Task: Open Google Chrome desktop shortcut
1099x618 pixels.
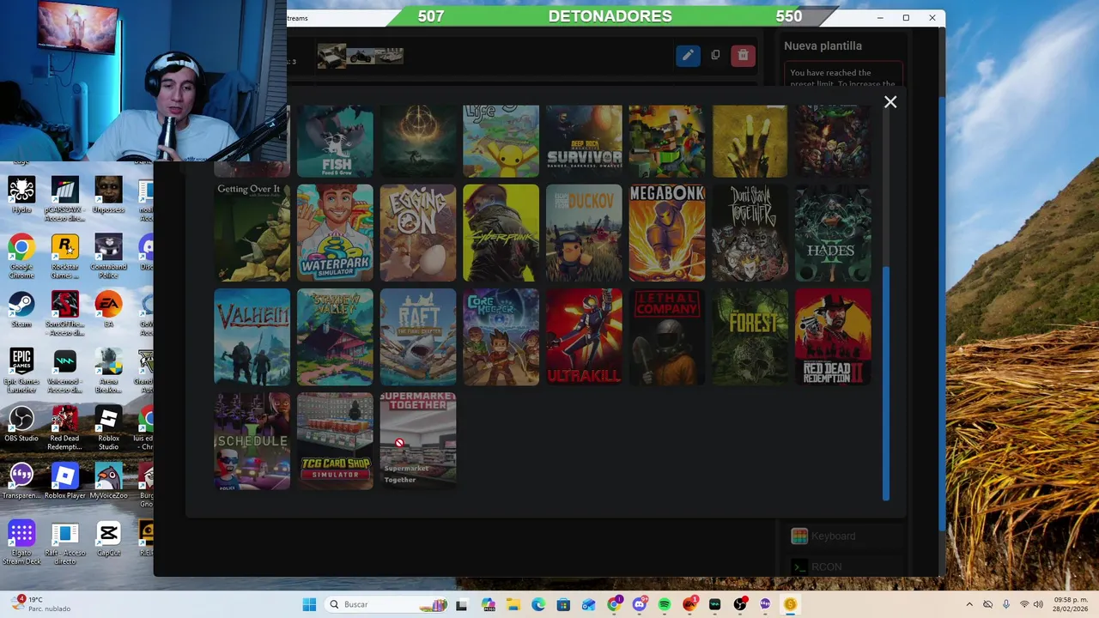Action: pos(21,257)
